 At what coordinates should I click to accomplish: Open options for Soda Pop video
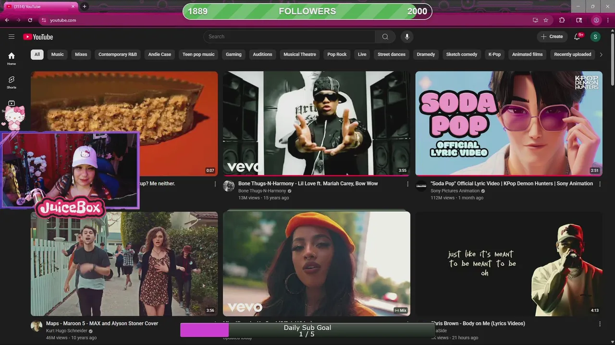(x=600, y=184)
